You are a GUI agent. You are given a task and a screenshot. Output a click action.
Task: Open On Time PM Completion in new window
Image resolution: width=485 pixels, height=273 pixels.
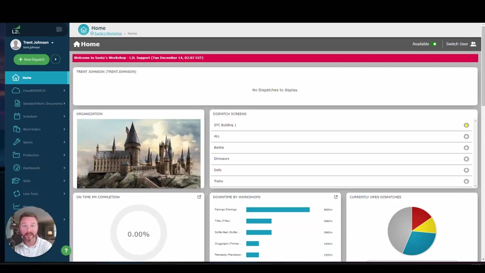pos(199,197)
